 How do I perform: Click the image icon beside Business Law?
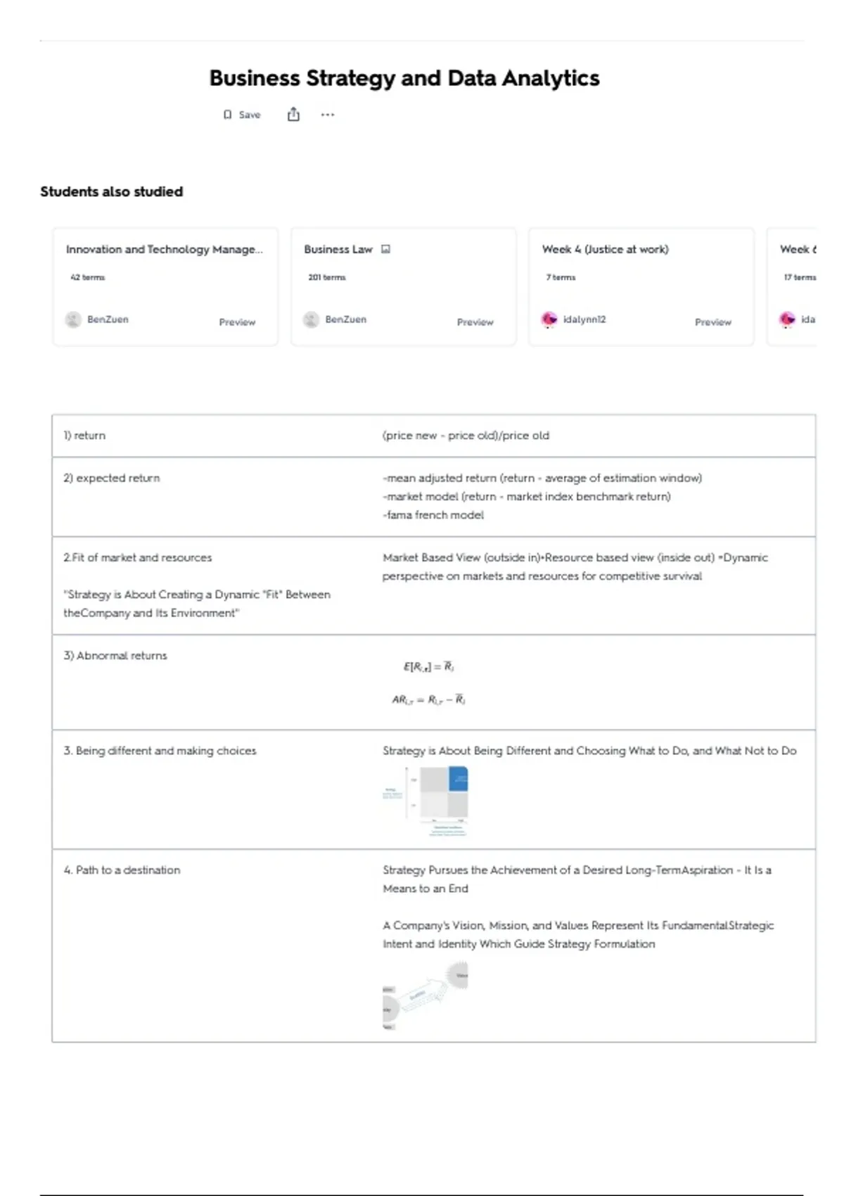tap(385, 249)
